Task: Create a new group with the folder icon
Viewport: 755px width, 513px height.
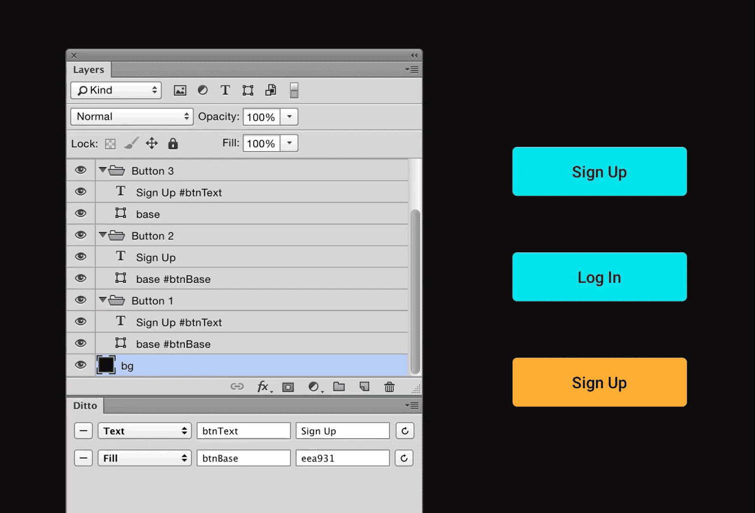Action: (x=338, y=387)
